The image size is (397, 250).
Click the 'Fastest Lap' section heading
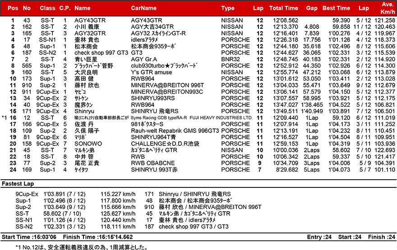[18, 184]
